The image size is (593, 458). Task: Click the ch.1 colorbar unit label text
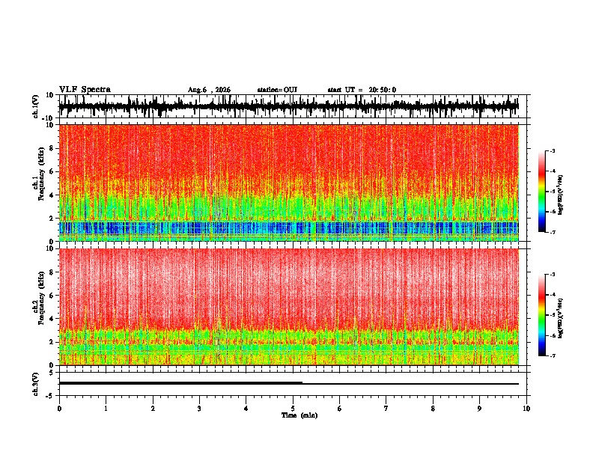561,195
